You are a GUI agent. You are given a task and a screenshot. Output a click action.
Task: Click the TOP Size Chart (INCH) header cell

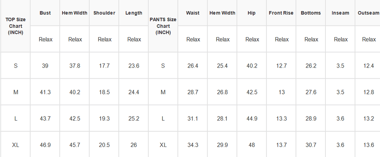(x=16, y=26)
